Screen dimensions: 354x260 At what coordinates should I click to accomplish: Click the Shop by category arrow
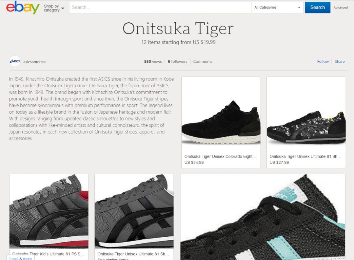click(63, 8)
